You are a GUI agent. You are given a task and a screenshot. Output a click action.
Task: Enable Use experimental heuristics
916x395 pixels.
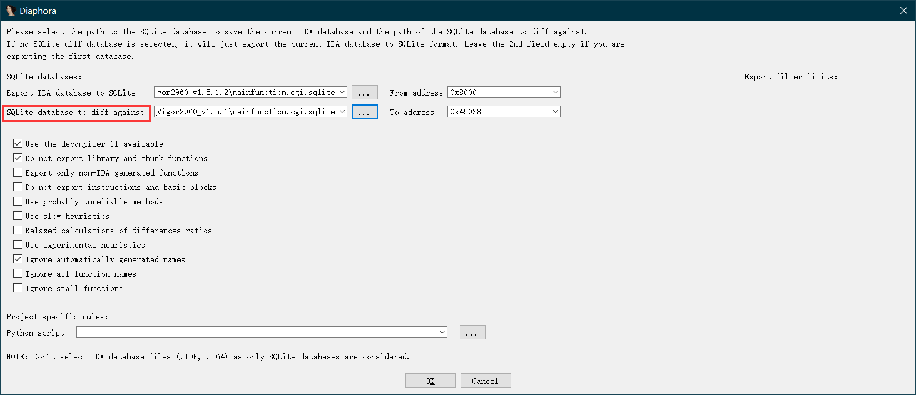[18, 244]
